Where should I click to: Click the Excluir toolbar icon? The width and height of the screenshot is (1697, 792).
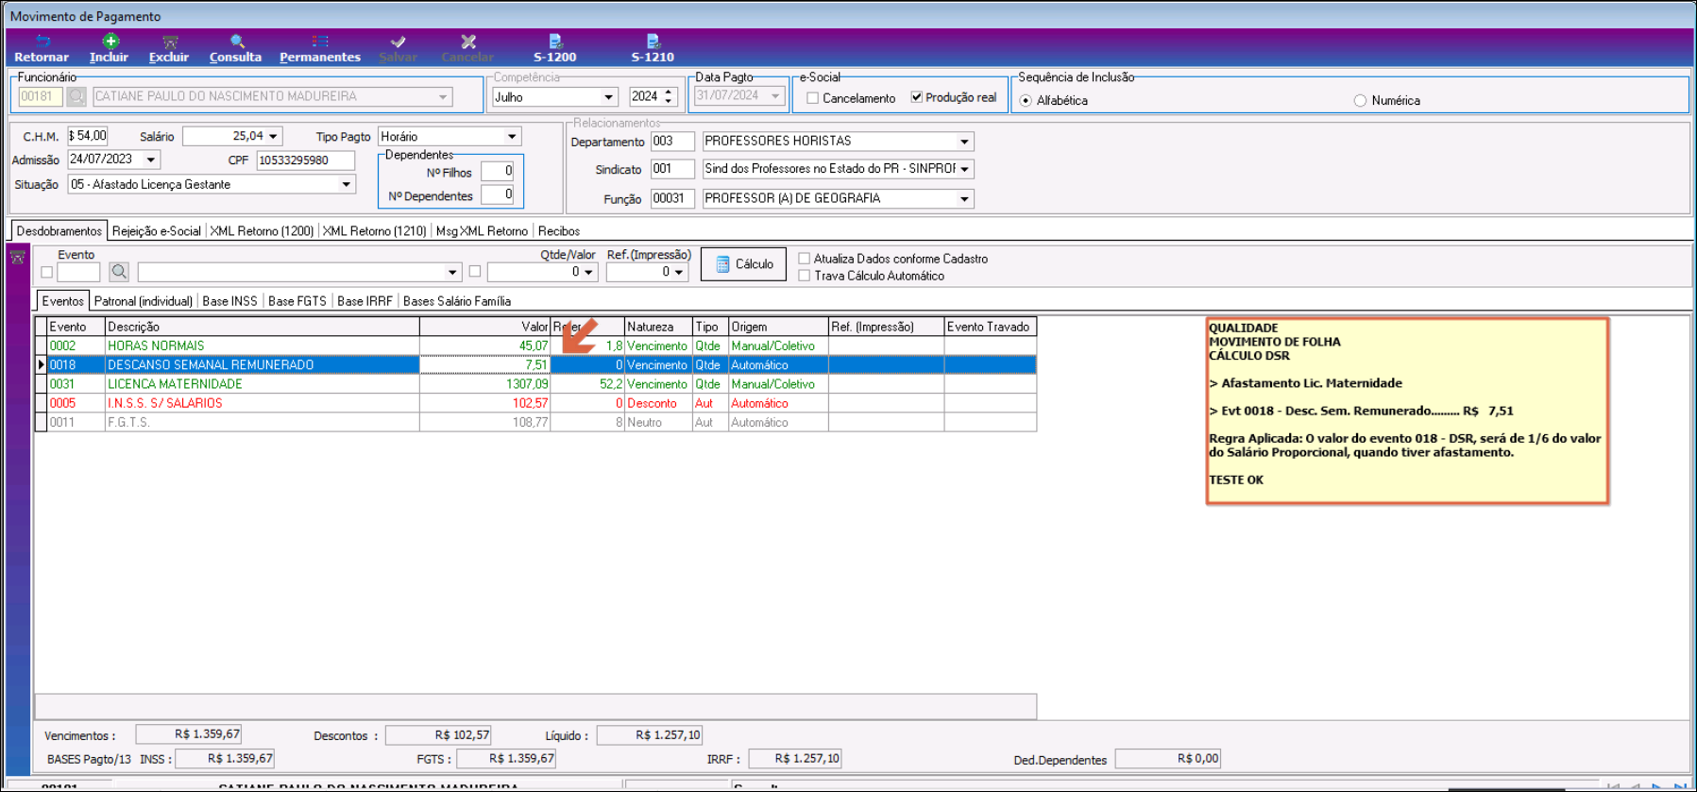(x=170, y=42)
